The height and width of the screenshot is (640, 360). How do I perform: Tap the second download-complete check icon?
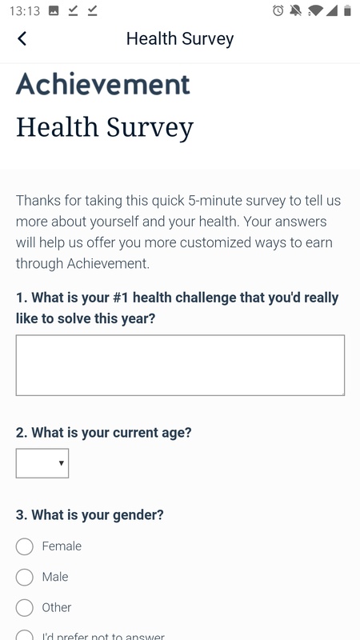[92, 11]
